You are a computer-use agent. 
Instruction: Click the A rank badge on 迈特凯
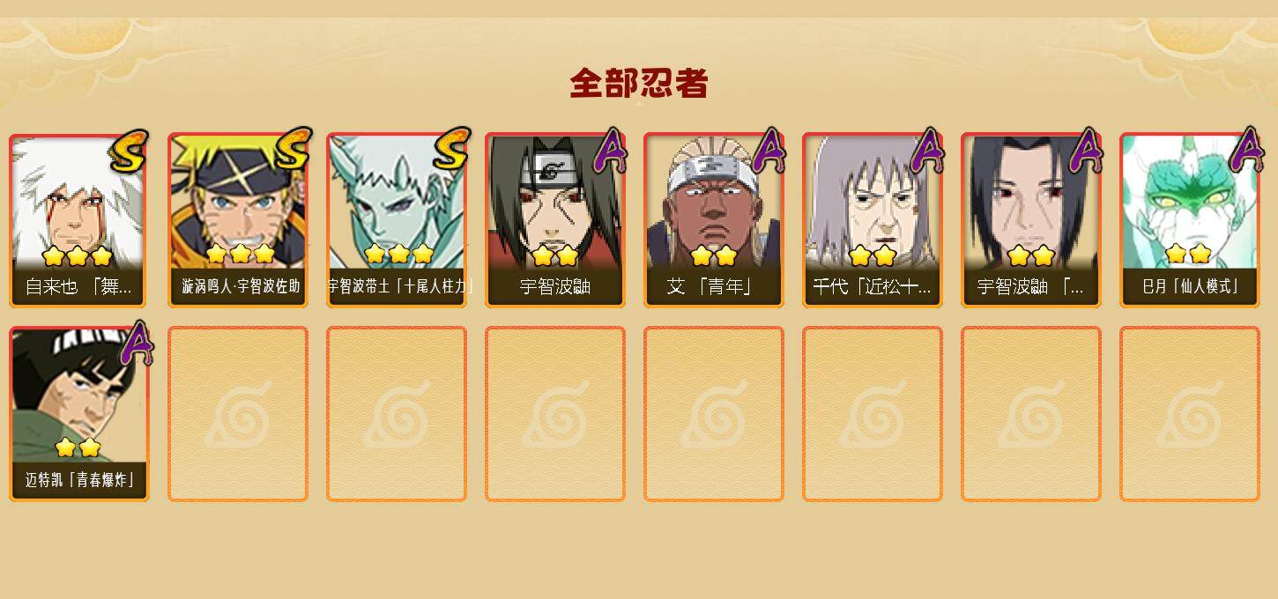(136, 343)
